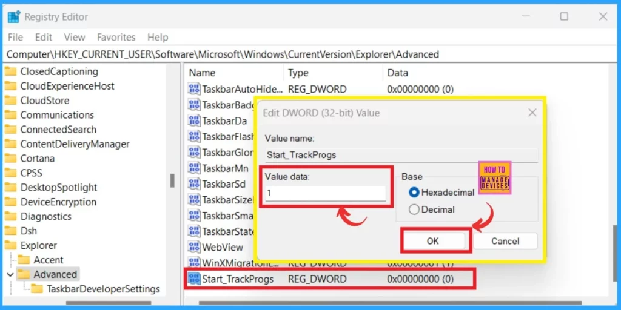Click the Start_TrackProgs value icon
The image size is (621, 310).
pyautogui.click(x=194, y=279)
